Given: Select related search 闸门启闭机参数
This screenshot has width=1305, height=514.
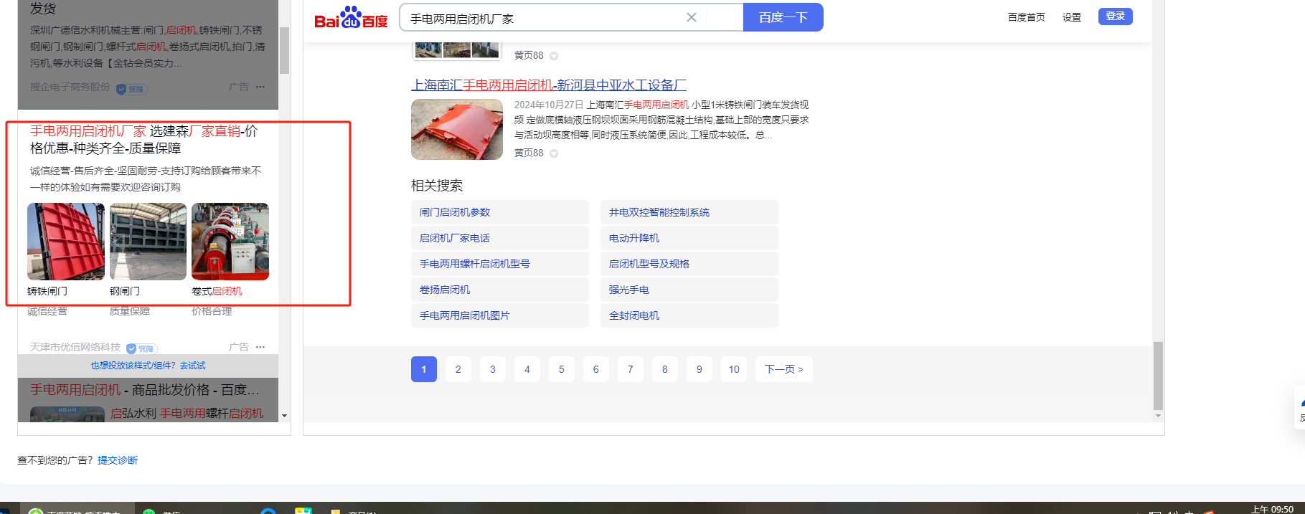Looking at the screenshot, I should pos(500,212).
